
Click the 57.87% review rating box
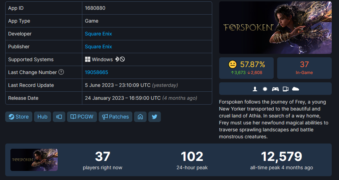click(247, 68)
